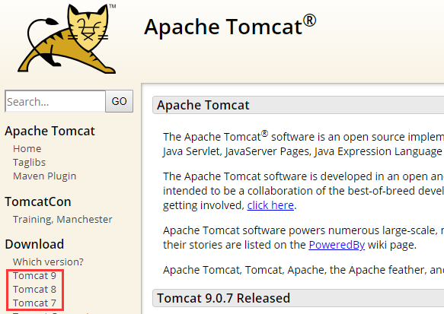This screenshot has height=314, width=444.
Task: Click inside the Search text field
Action: click(x=56, y=101)
